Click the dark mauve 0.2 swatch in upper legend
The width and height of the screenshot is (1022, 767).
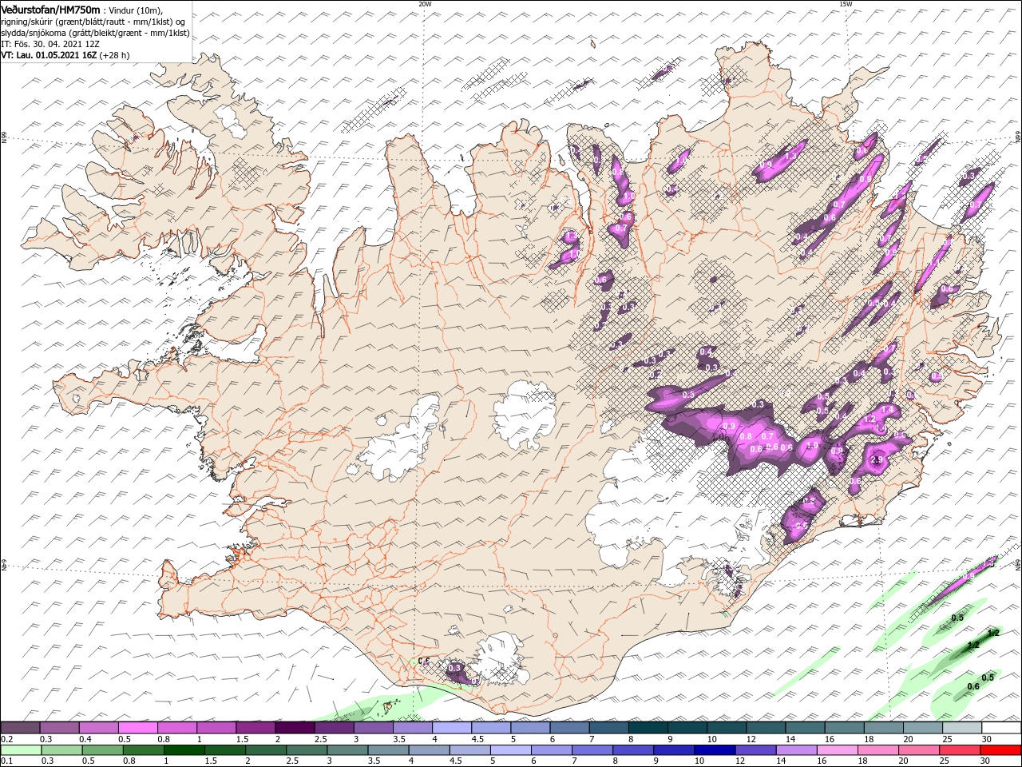20,728
